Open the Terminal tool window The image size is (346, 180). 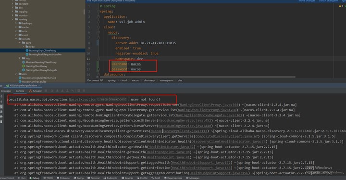93,178
